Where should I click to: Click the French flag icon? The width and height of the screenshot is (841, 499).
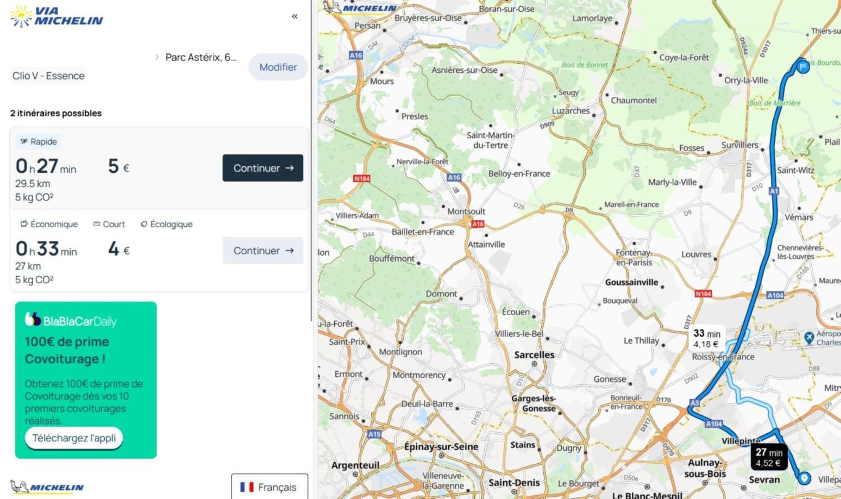pyautogui.click(x=247, y=487)
